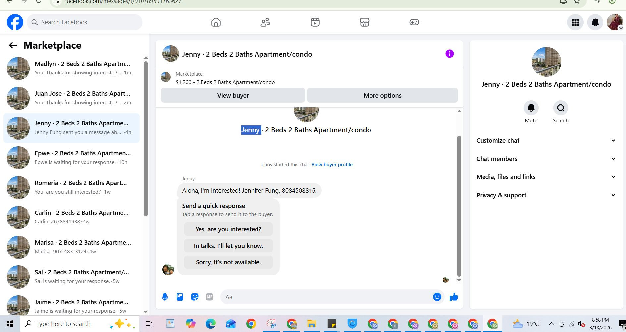
Task: Open the purple conversation information icon
Action: [449, 54]
